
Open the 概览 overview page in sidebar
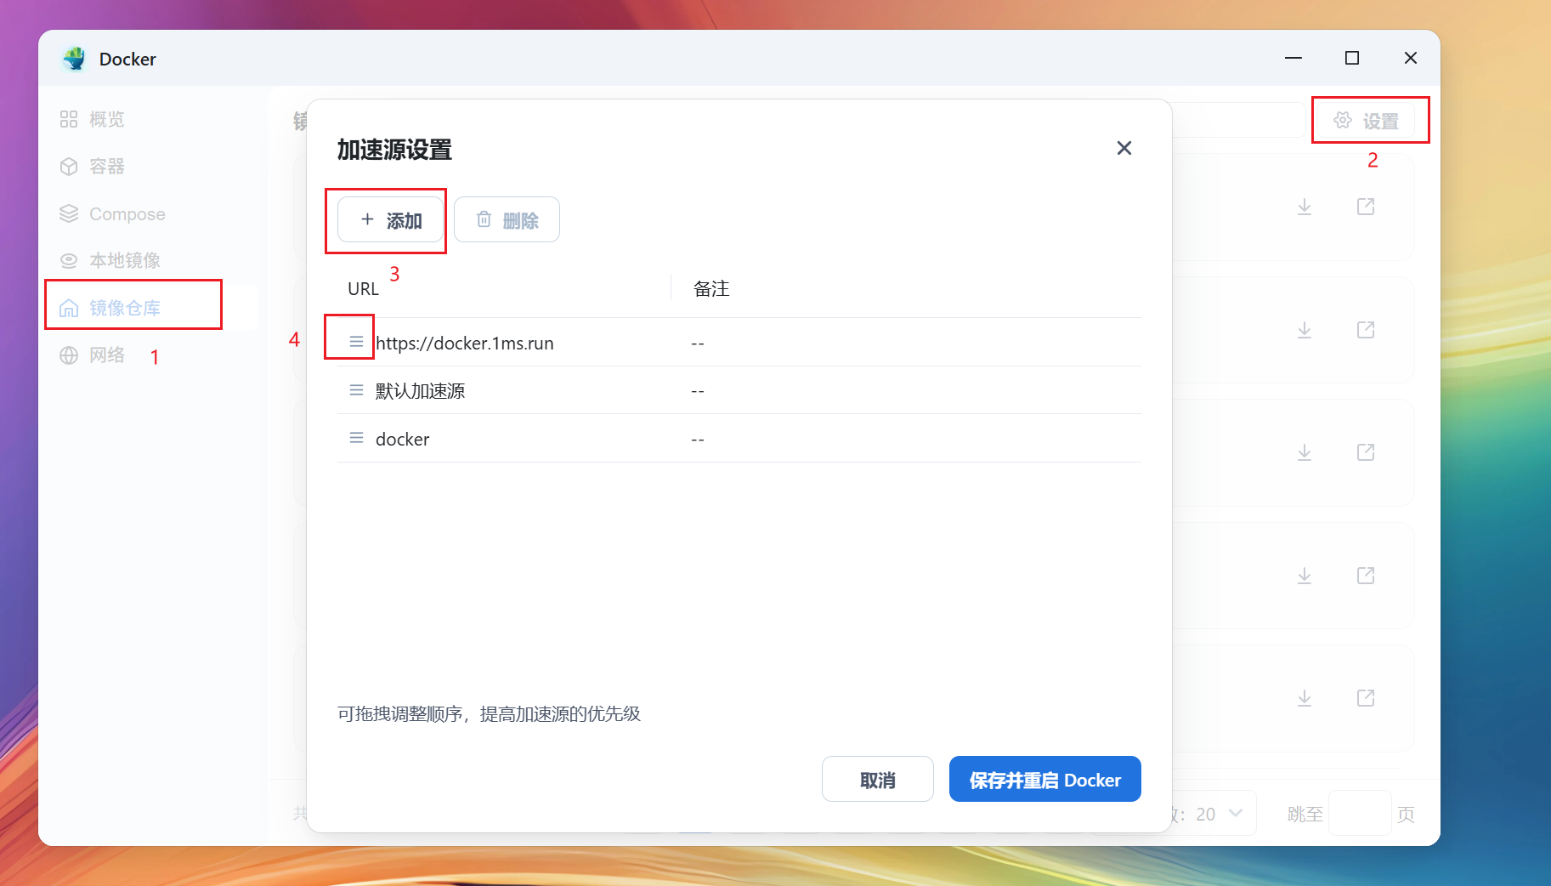(x=92, y=119)
